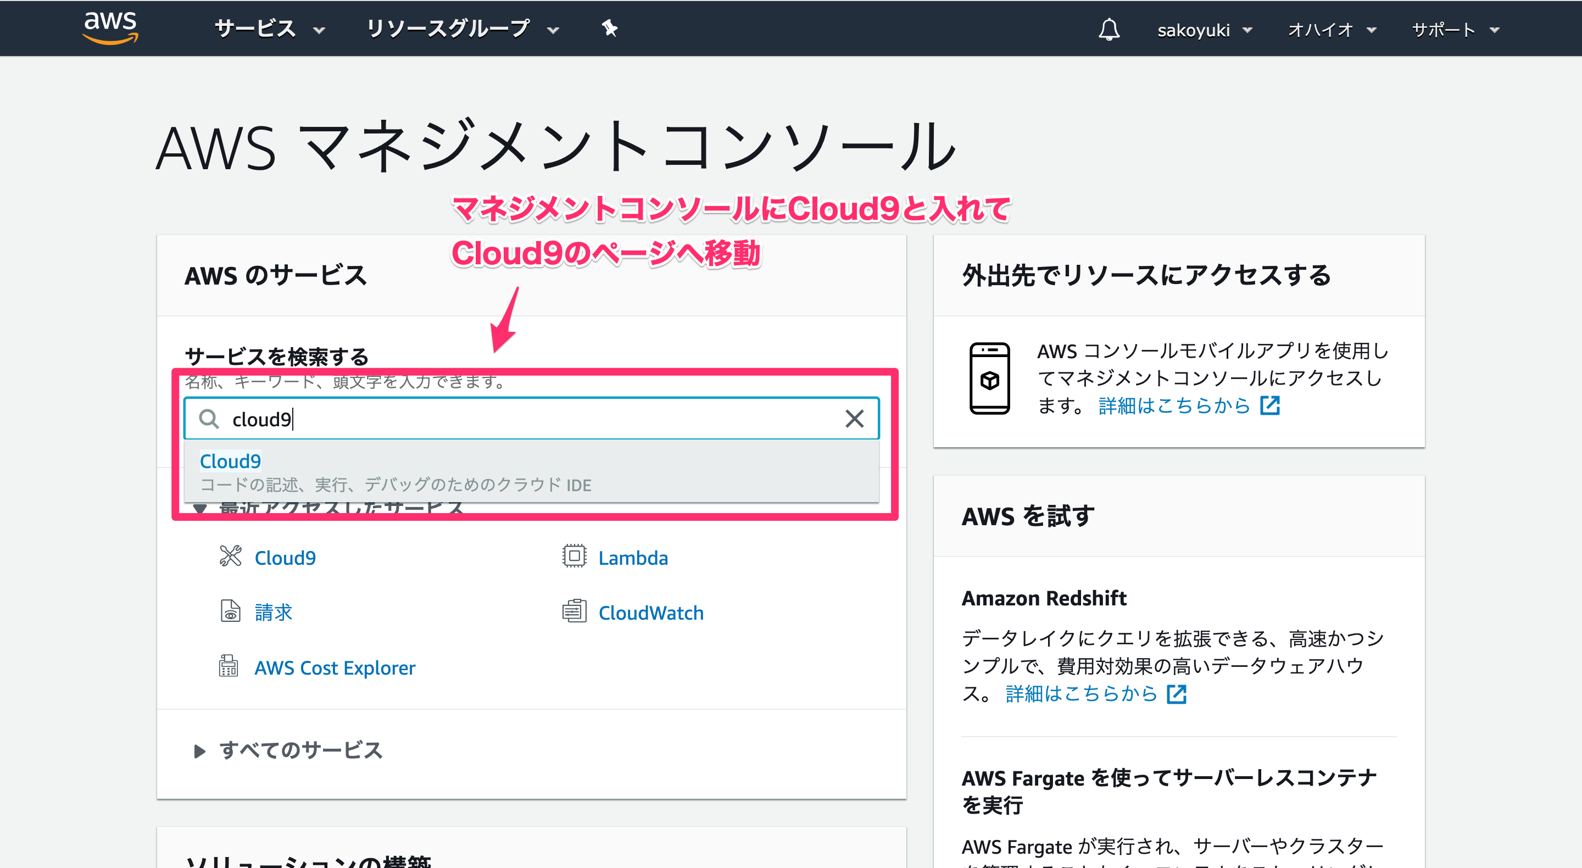Open the サービス menu
The width and height of the screenshot is (1582, 868).
coord(266,28)
